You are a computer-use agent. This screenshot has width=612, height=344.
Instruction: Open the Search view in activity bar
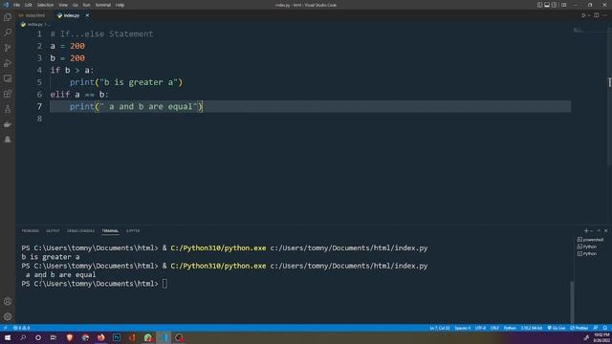coord(8,32)
